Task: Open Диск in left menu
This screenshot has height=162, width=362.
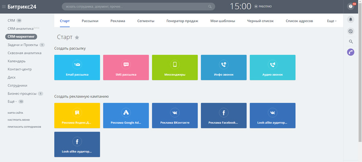Action: [x=12, y=77]
